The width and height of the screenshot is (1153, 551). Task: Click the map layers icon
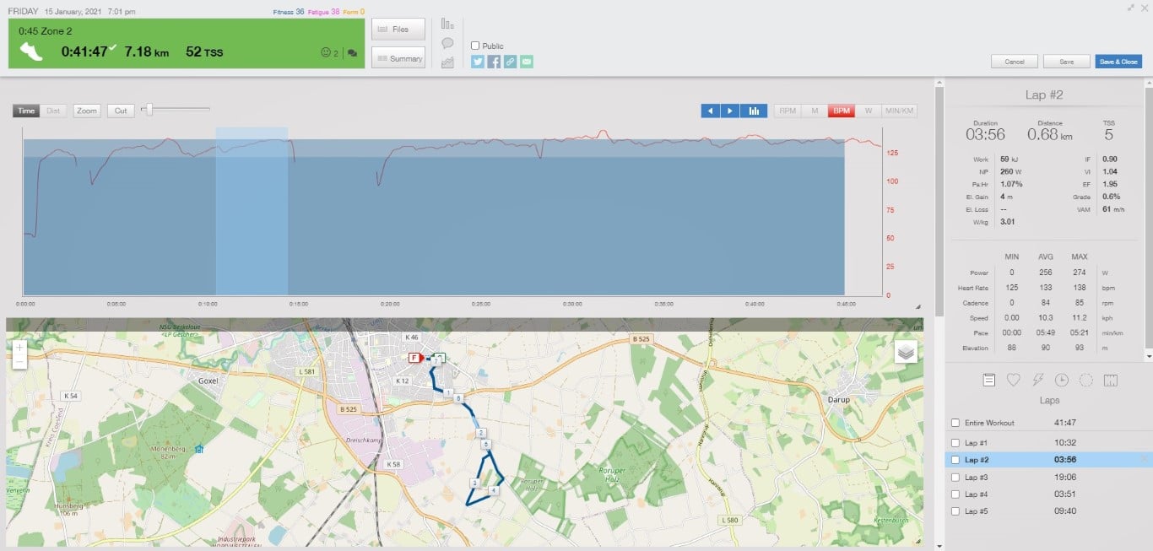click(906, 353)
